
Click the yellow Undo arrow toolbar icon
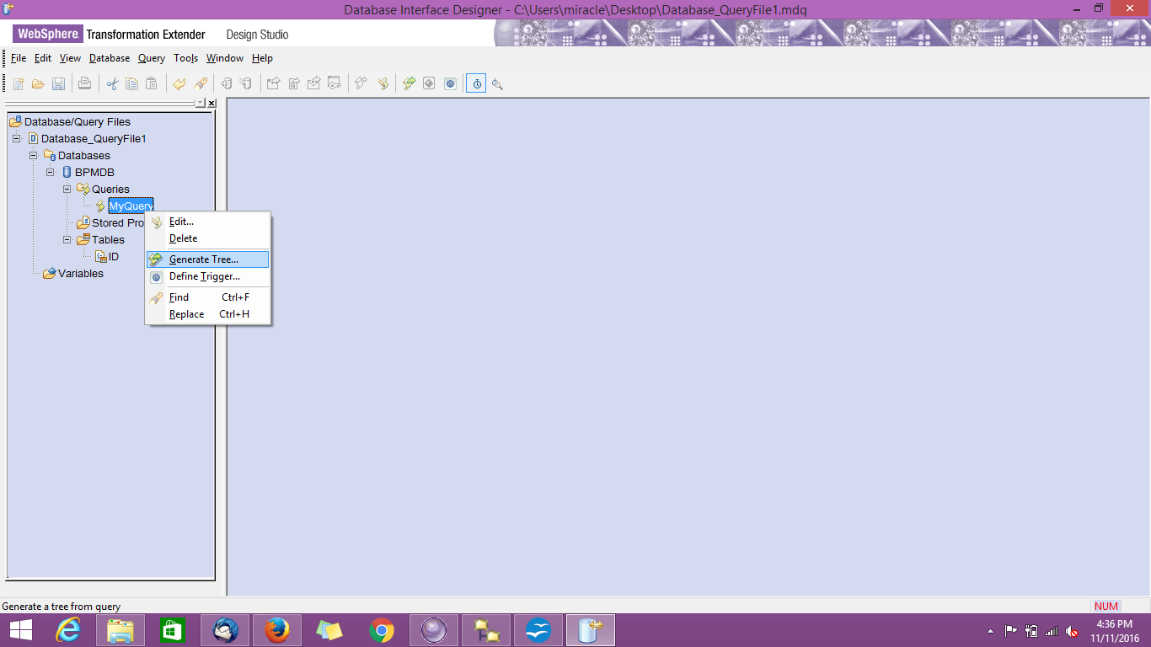point(179,83)
